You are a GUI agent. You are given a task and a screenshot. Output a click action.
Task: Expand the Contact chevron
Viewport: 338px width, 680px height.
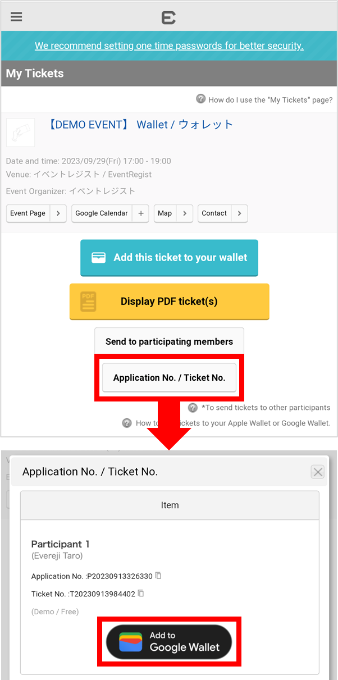(240, 213)
